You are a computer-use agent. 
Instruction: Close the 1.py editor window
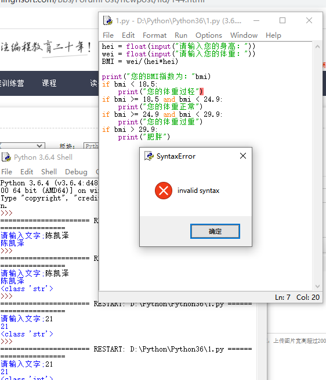point(309,20)
